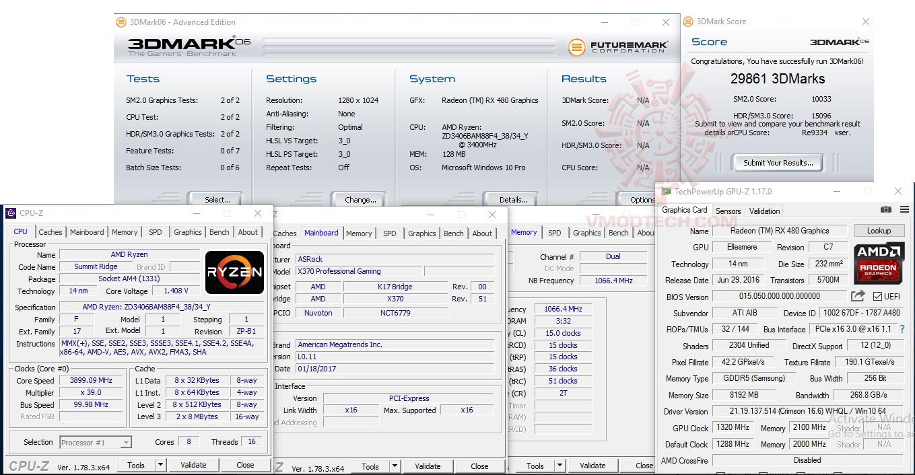Select the active Mainboard tab in second CPU-Z
This screenshot has width=915, height=475.
tap(321, 233)
